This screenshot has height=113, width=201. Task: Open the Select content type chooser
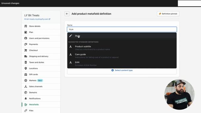click(x=122, y=70)
